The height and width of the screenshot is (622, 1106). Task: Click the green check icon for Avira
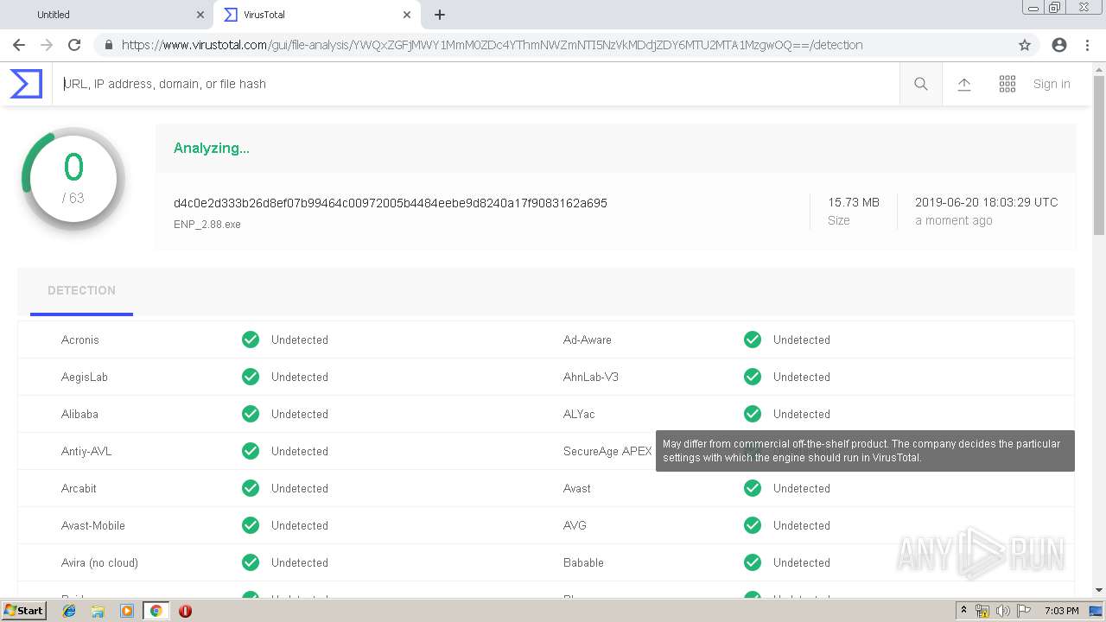coord(251,562)
